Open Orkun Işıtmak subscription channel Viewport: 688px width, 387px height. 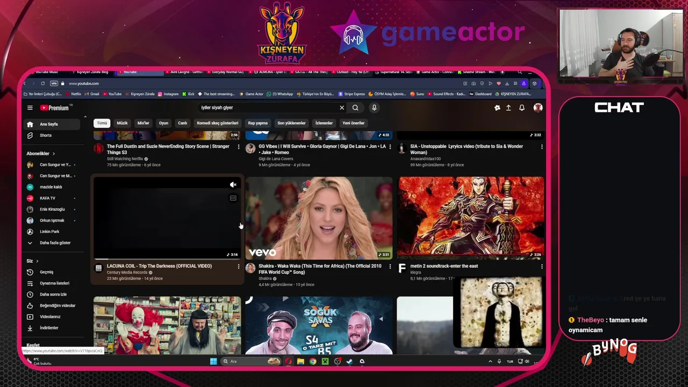coord(53,220)
